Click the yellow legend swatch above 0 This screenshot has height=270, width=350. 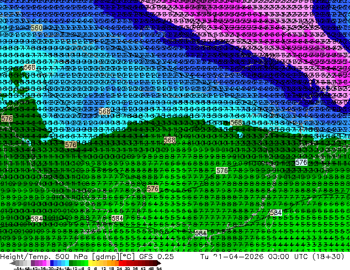coord(90,263)
